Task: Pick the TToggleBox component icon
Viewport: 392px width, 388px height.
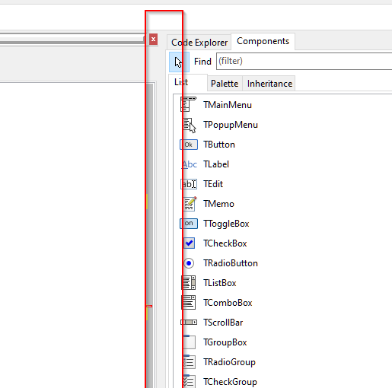Action: 189,224
